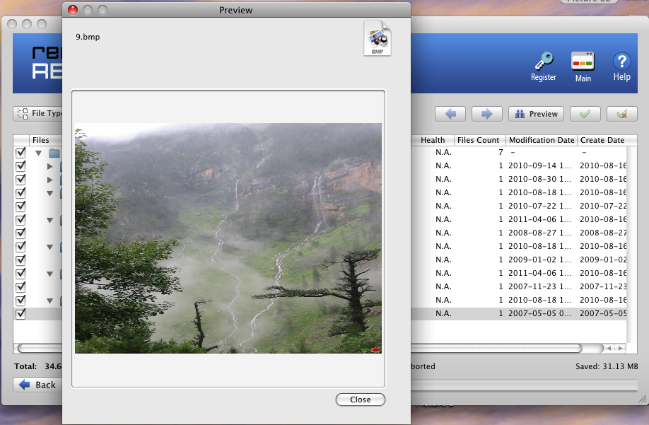Click "Saved: 31.13 MB" status text
The height and width of the screenshot is (425, 649).
click(x=607, y=366)
